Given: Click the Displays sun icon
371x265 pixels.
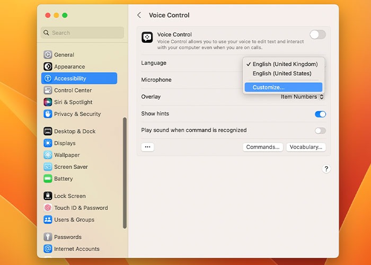Looking at the screenshot, I should (x=48, y=143).
